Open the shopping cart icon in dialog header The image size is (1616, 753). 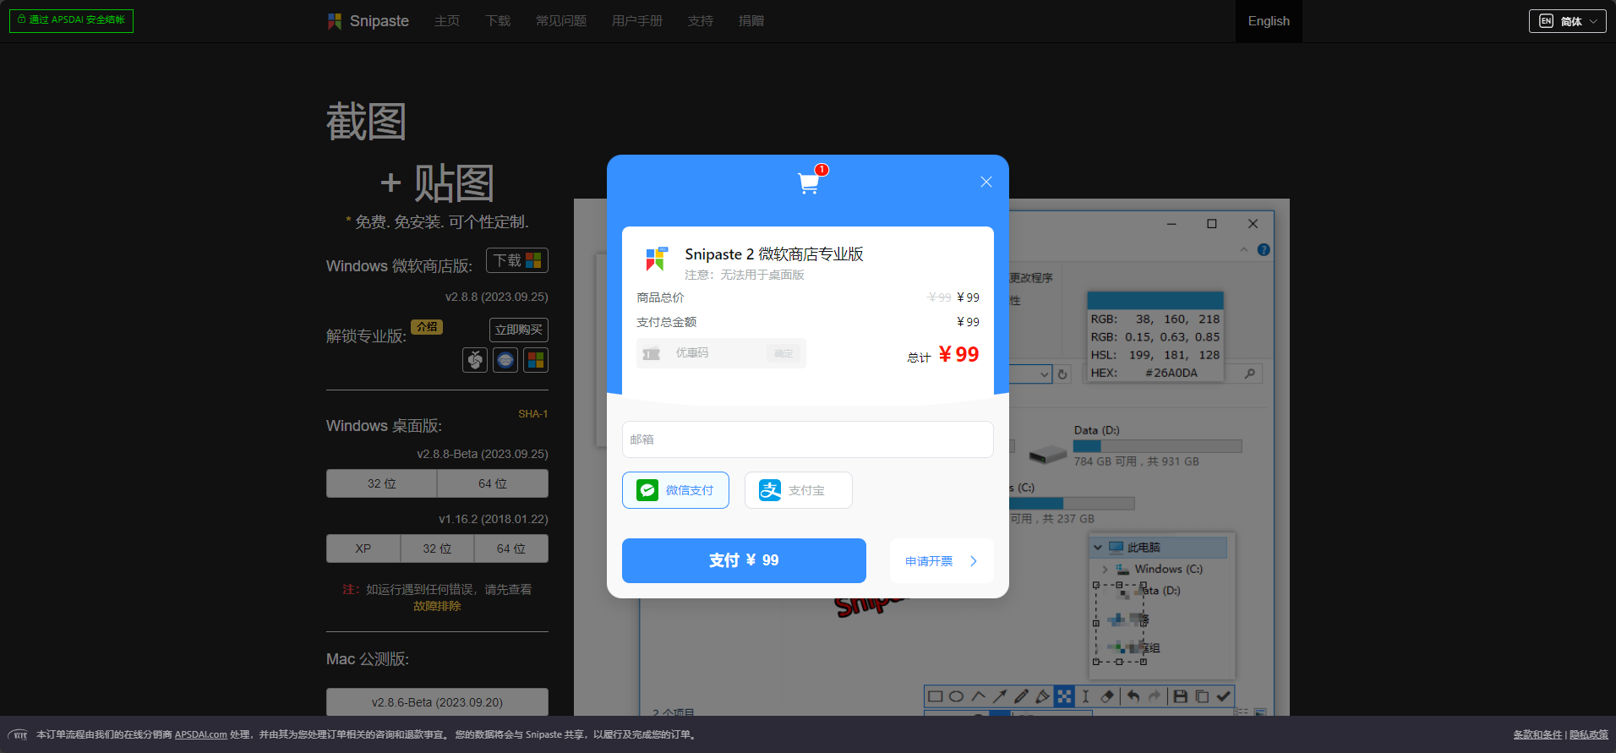(809, 183)
